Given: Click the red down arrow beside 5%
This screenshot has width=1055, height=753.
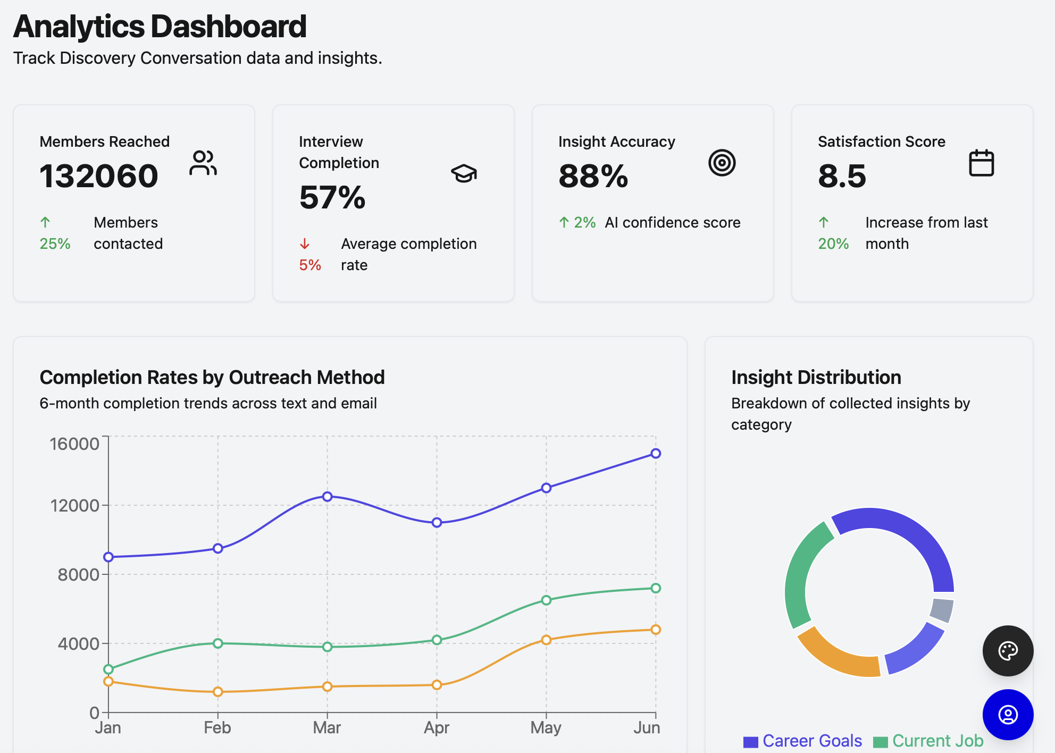Looking at the screenshot, I should tap(305, 244).
